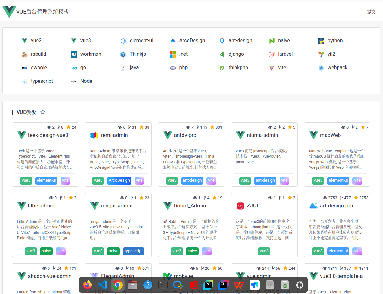Image resolution: width=383 pixels, height=294 pixels.
Task: Open the niuma-admin template title
Action: 262,135
